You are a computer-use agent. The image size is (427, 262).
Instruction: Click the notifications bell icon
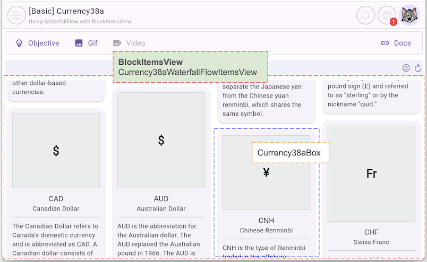[365, 15]
